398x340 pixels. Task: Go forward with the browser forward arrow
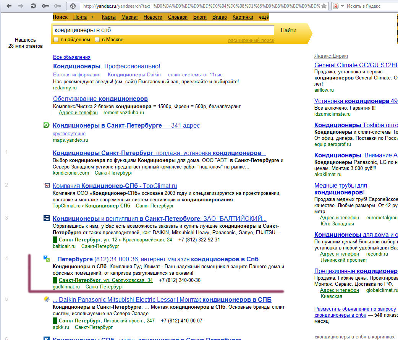pyautogui.click(x=21, y=6)
